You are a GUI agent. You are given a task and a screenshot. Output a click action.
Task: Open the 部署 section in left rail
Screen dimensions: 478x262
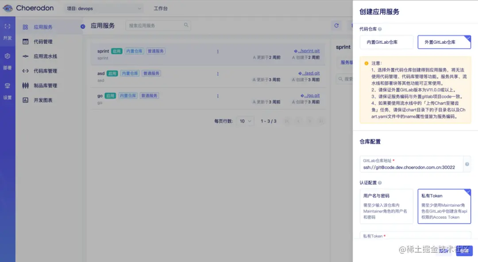8,62
